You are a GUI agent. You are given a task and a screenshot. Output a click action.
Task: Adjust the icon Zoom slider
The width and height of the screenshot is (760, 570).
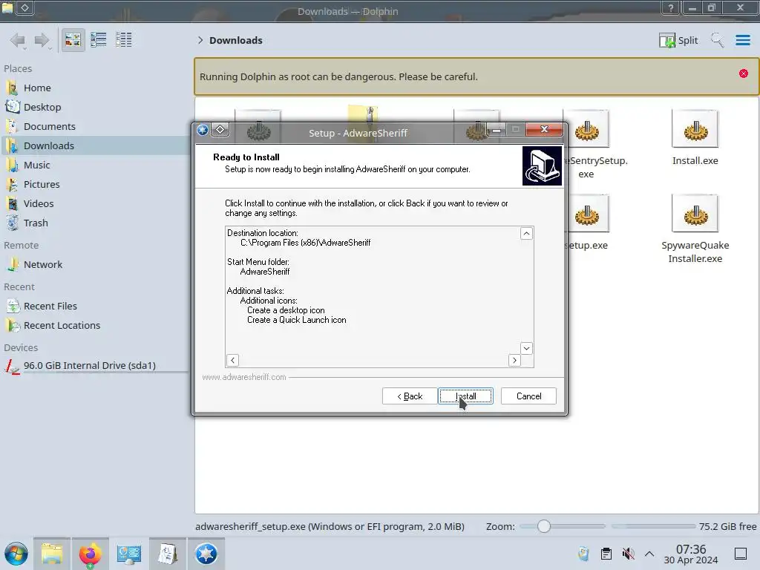tap(544, 526)
